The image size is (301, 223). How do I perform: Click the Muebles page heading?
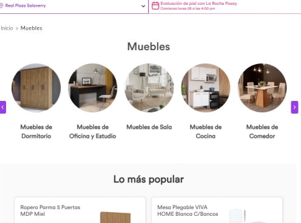click(149, 47)
